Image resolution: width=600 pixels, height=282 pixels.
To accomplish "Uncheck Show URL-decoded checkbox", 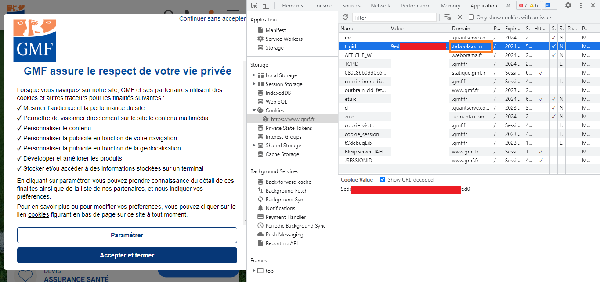I will (x=383, y=179).
